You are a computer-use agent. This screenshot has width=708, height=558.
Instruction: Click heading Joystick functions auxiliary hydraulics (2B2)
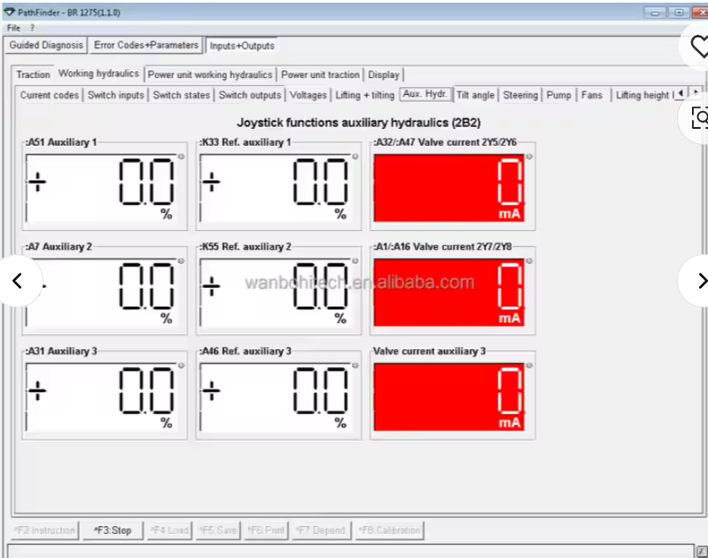point(359,123)
